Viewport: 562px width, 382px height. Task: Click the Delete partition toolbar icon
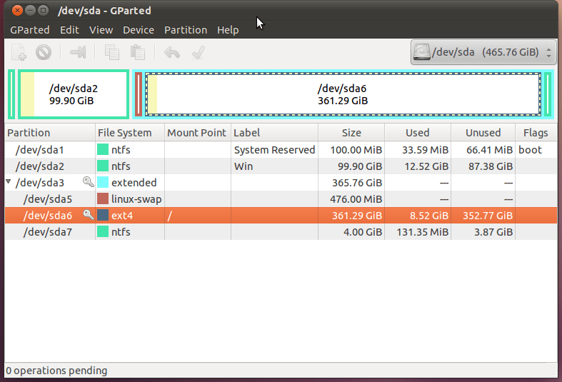[x=44, y=52]
